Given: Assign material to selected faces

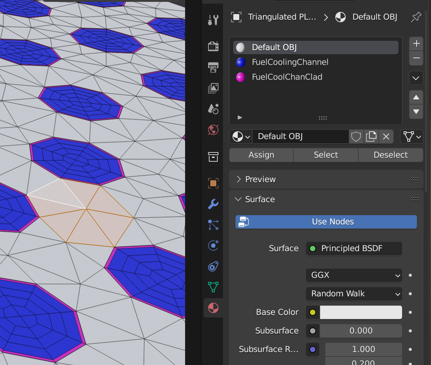Looking at the screenshot, I should pos(261,155).
